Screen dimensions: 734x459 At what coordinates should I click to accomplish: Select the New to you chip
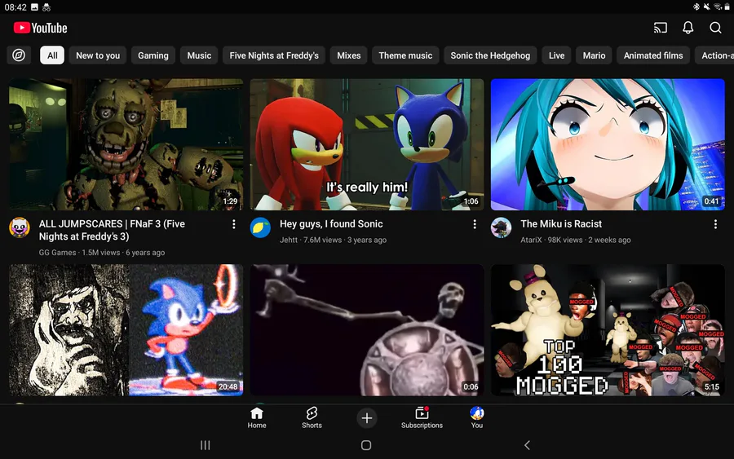coord(98,55)
